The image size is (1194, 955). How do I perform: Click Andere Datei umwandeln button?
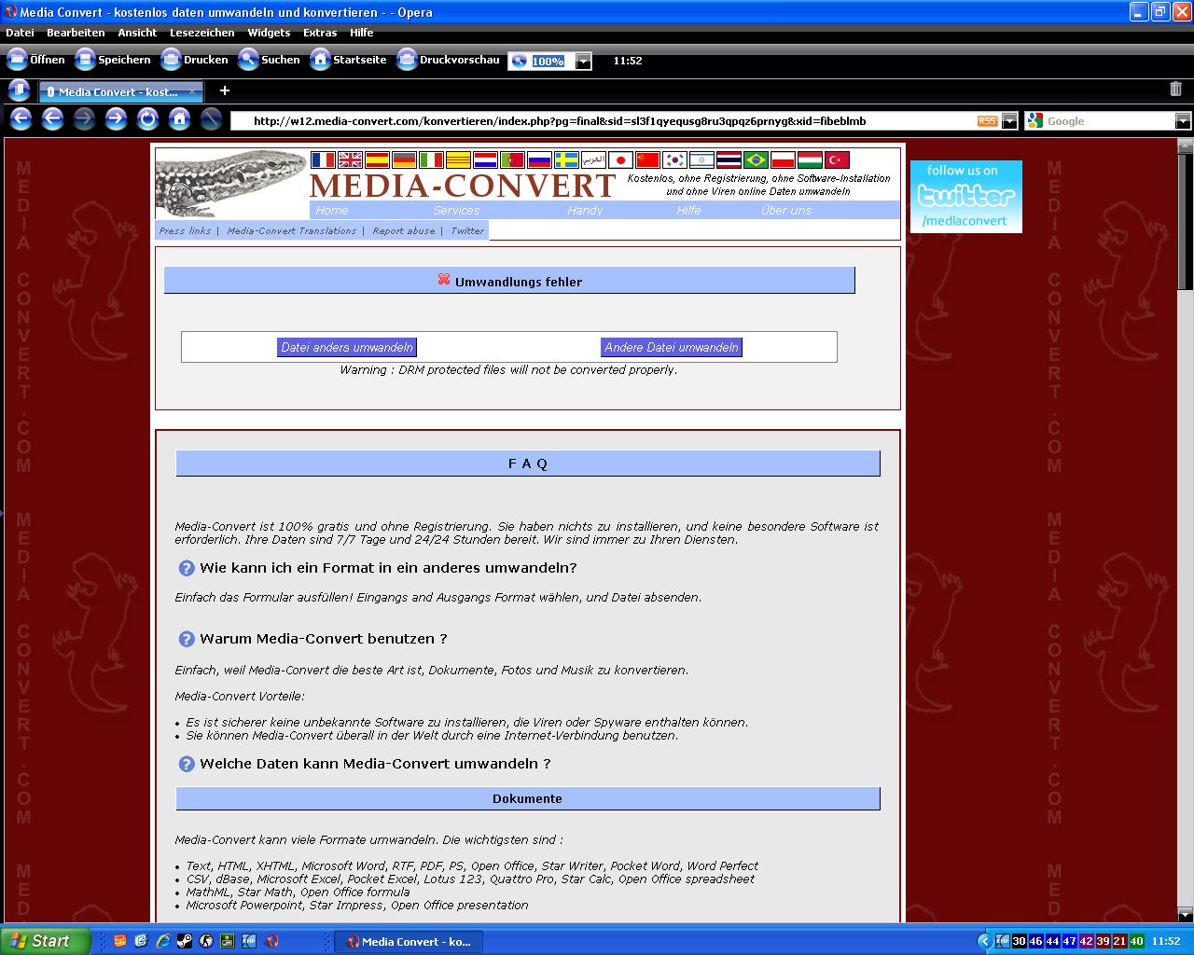[672, 347]
